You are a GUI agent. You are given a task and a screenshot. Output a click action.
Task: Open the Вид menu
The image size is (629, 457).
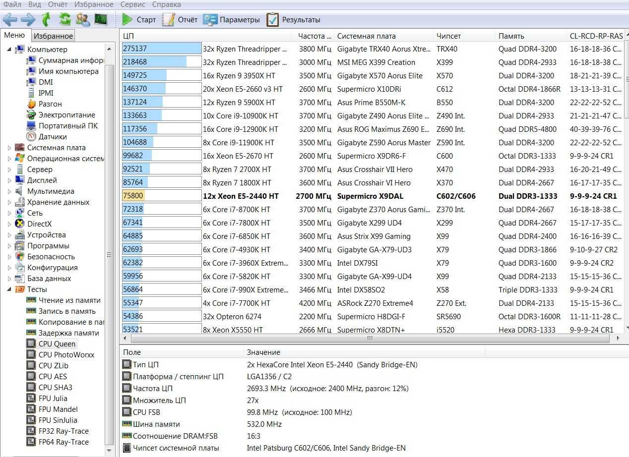(x=35, y=4)
